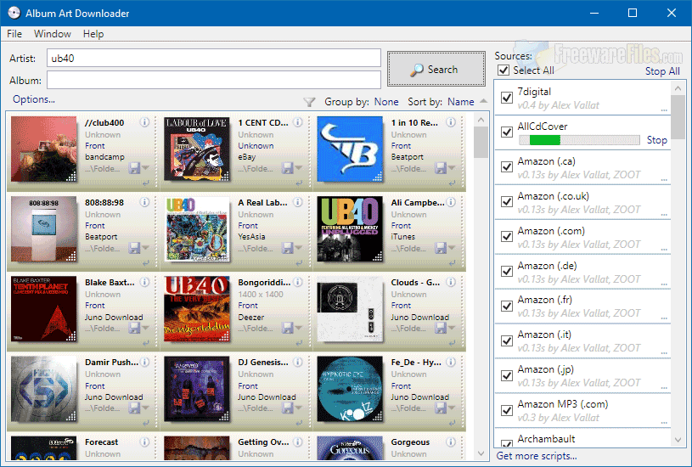Click the sources list scroll down arrow
The image size is (692, 467).
tap(678, 440)
